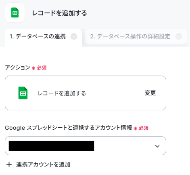190x175 pixels.
Task: Click the 必須 badge next to アカウント情報
Action: pyautogui.click(x=144, y=128)
